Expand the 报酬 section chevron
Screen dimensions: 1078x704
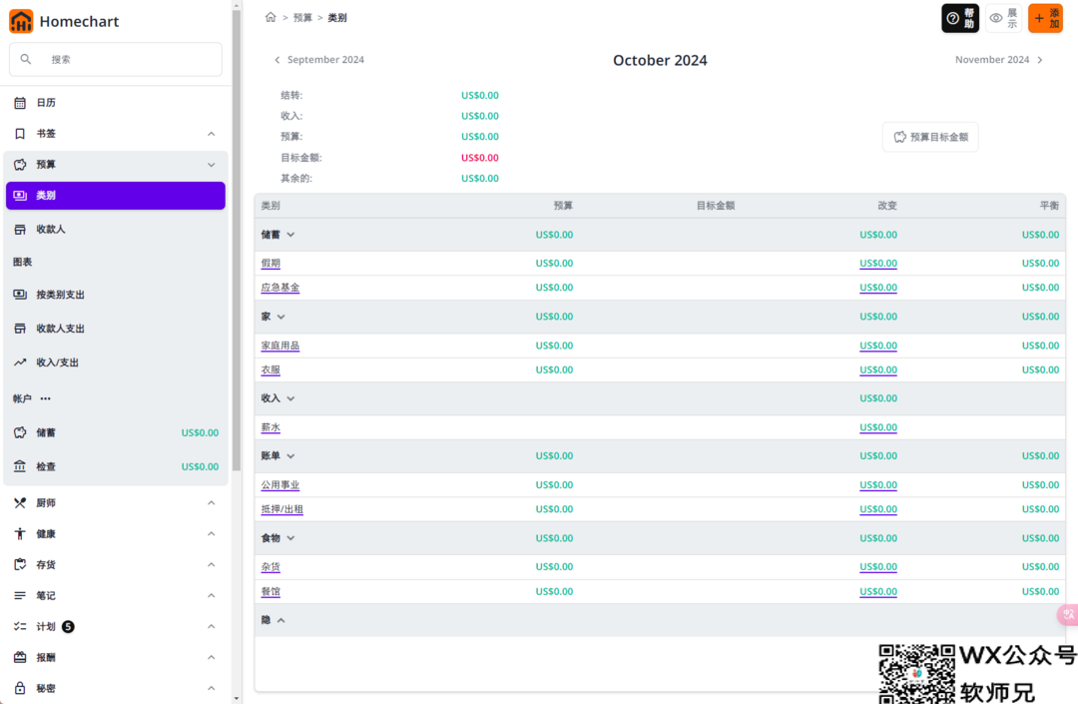point(211,657)
